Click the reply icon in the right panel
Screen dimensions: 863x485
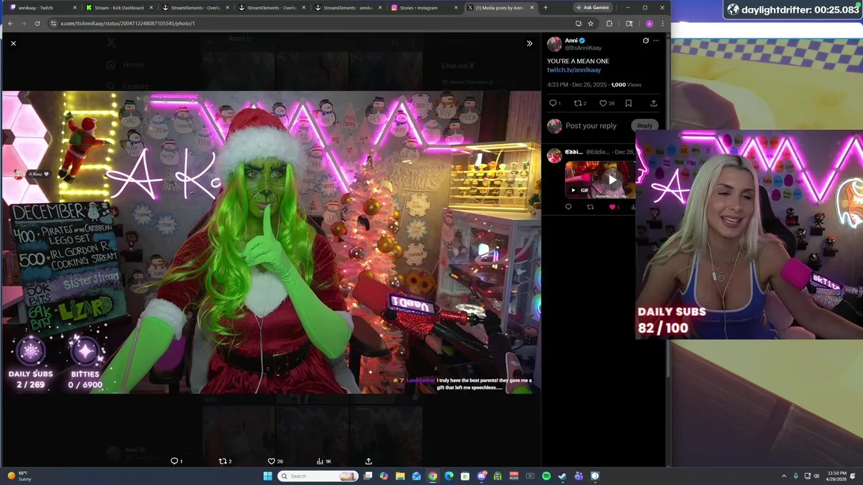[553, 103]
